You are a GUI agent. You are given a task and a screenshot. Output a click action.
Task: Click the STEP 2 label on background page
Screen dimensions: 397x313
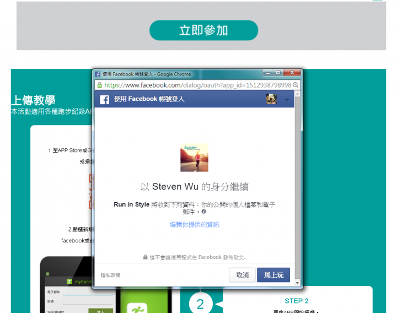click(297, 301)
